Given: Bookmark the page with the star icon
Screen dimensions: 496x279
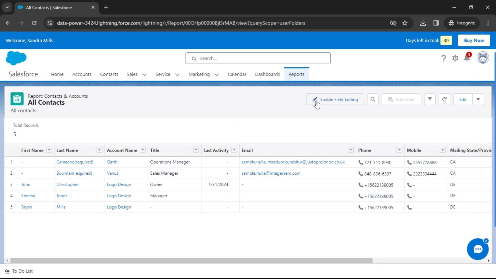Looking at the screenshot, I should pyautogui.click(x=405, y=23).
